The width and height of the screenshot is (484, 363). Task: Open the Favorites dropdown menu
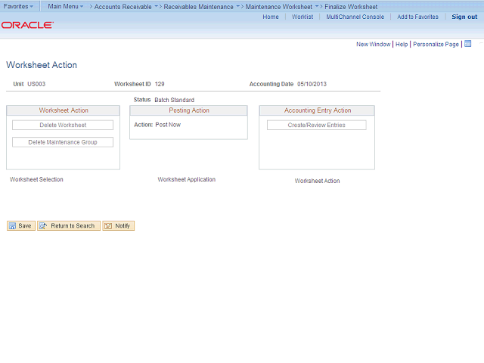18,6
